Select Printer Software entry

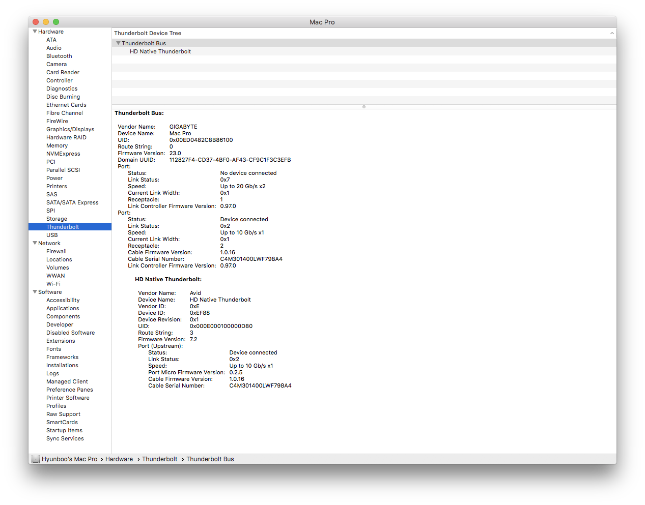[68, 398]
